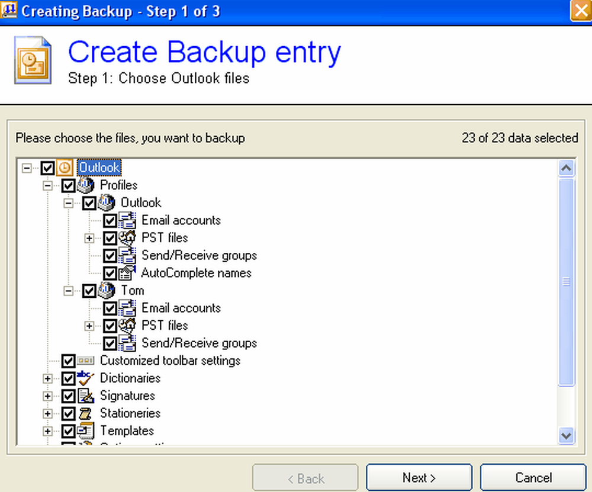Expand the Stationeries node
This screenshot has width=592, height=492.
(47, 414)
